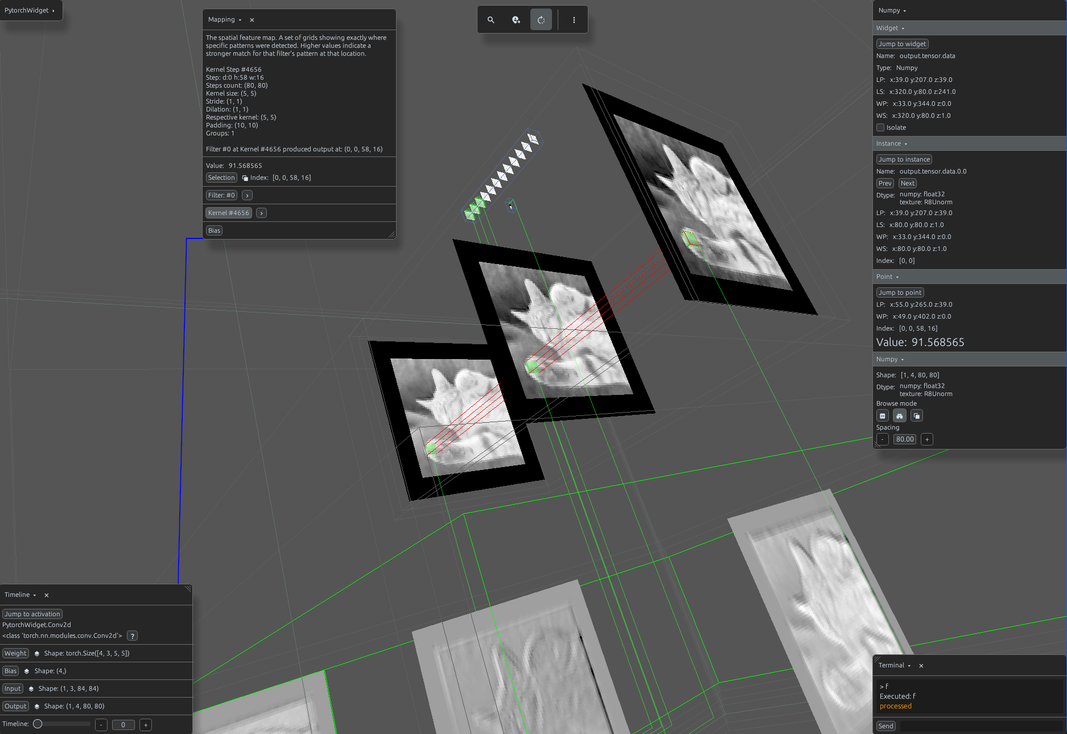Click the Output button in Timeline
Viewport: 1067px width, 734px height.
15,706
